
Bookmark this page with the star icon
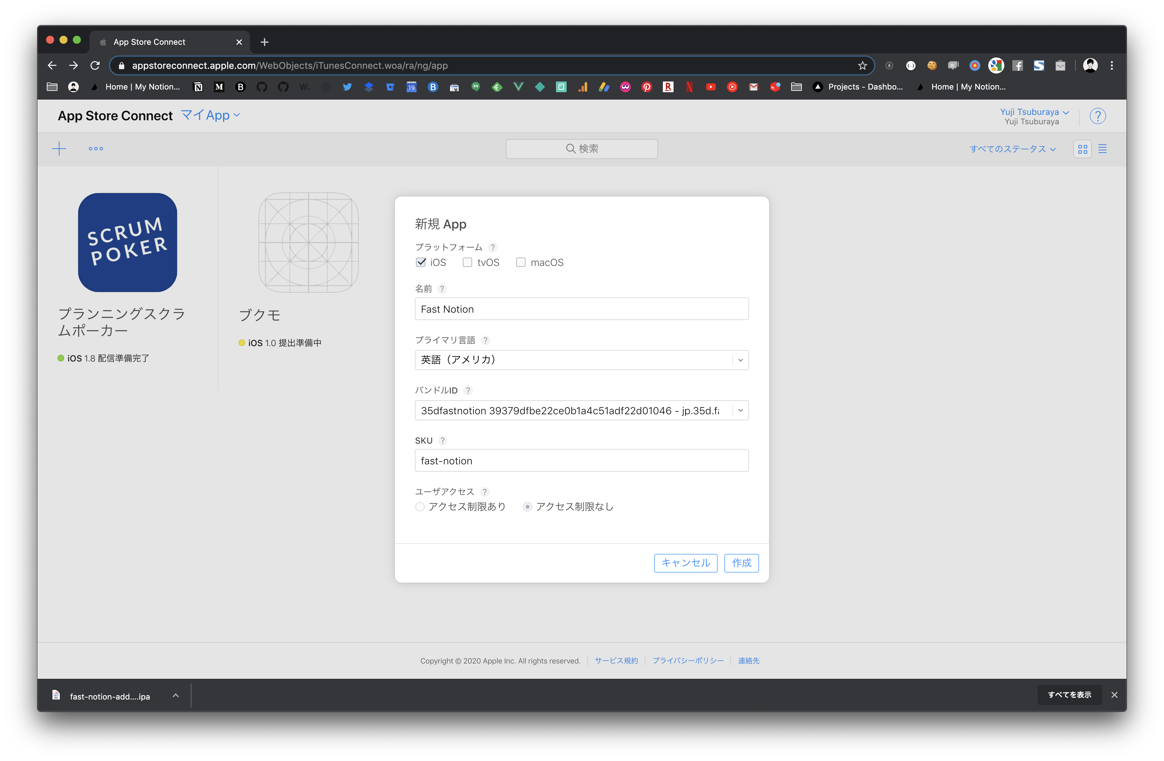click(x=862, y=65)
